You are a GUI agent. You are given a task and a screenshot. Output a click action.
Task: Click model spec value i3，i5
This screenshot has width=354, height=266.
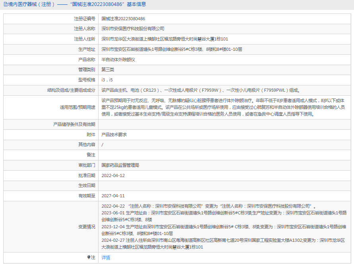(x=107, y=80)
